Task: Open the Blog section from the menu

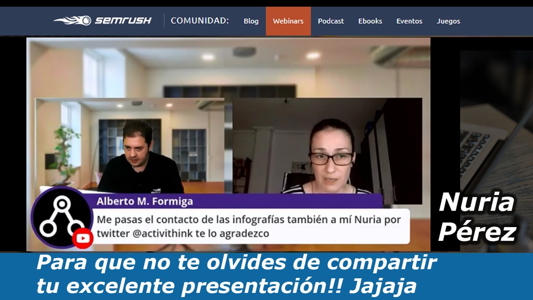Action: point(251,20)
